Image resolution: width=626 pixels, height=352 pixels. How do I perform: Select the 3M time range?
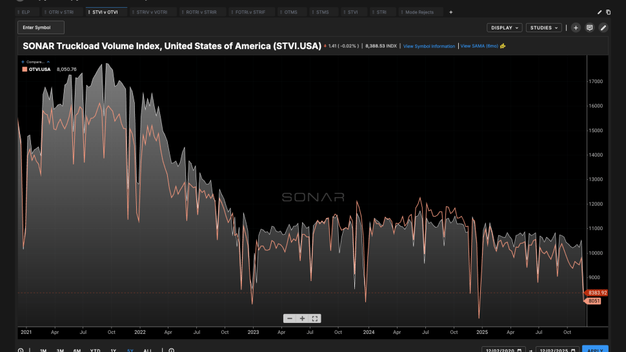[60, 351]
